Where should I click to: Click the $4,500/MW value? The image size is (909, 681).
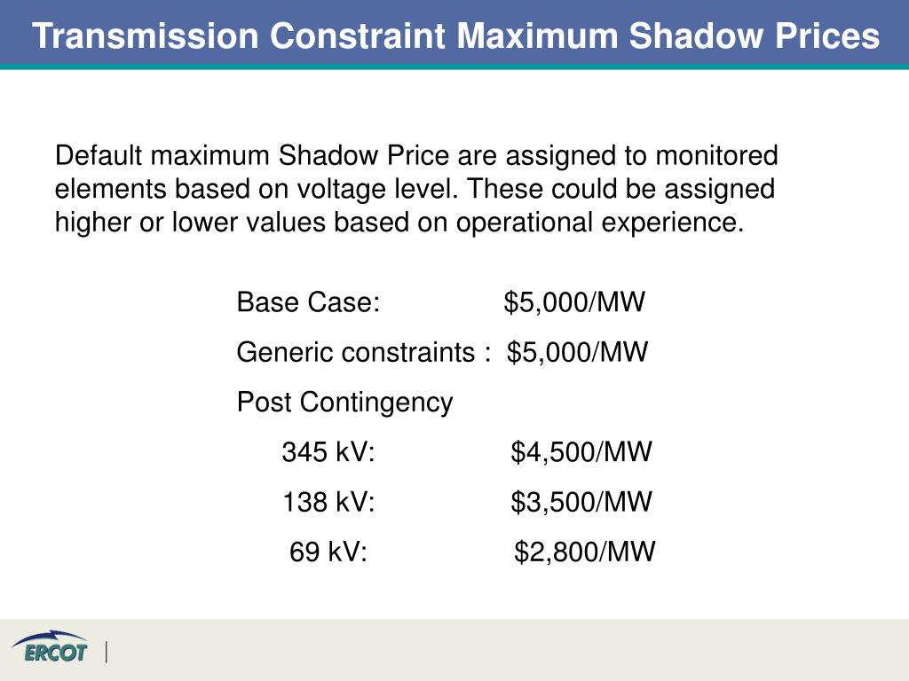click(x=581, y=452)
